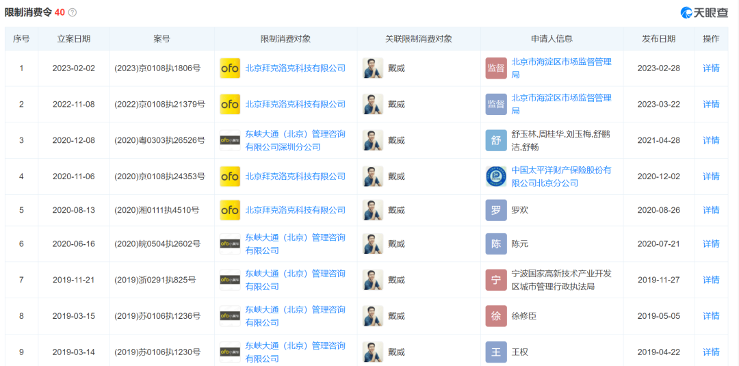Click 戴威's photo in row 3

pyautogui.click(x=373, y=140)
